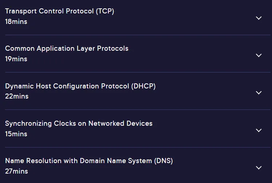The image size is (272, 183).
Task: Click the Synchronizing Clocks on Networked Devices title
Action: [79, 124]
